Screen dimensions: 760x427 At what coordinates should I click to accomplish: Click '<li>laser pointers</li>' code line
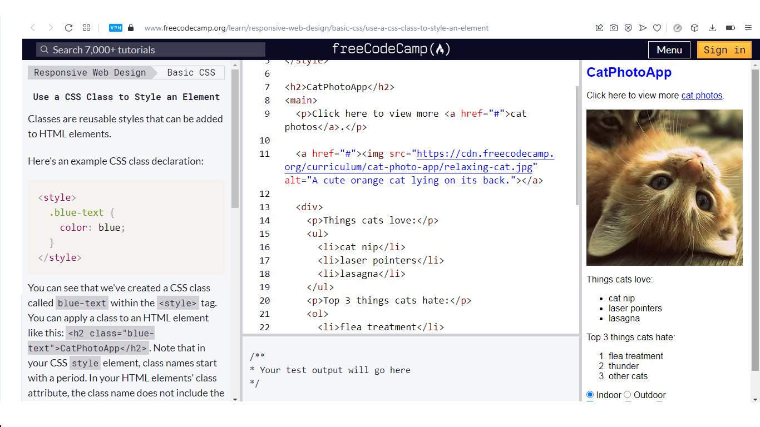(x=381, y=260)
